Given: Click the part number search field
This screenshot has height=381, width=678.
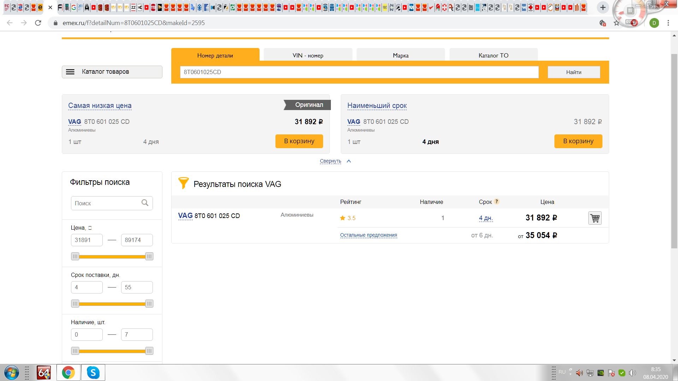Looking at the screenshot, I should click(359, 72).
